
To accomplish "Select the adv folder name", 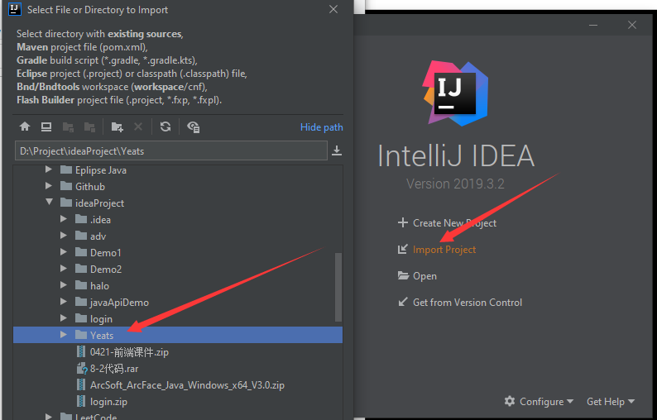I will tap(98, 236).
